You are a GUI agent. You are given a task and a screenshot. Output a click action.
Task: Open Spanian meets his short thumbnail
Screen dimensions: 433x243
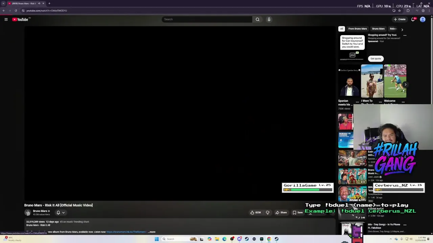tap(349, 81)
